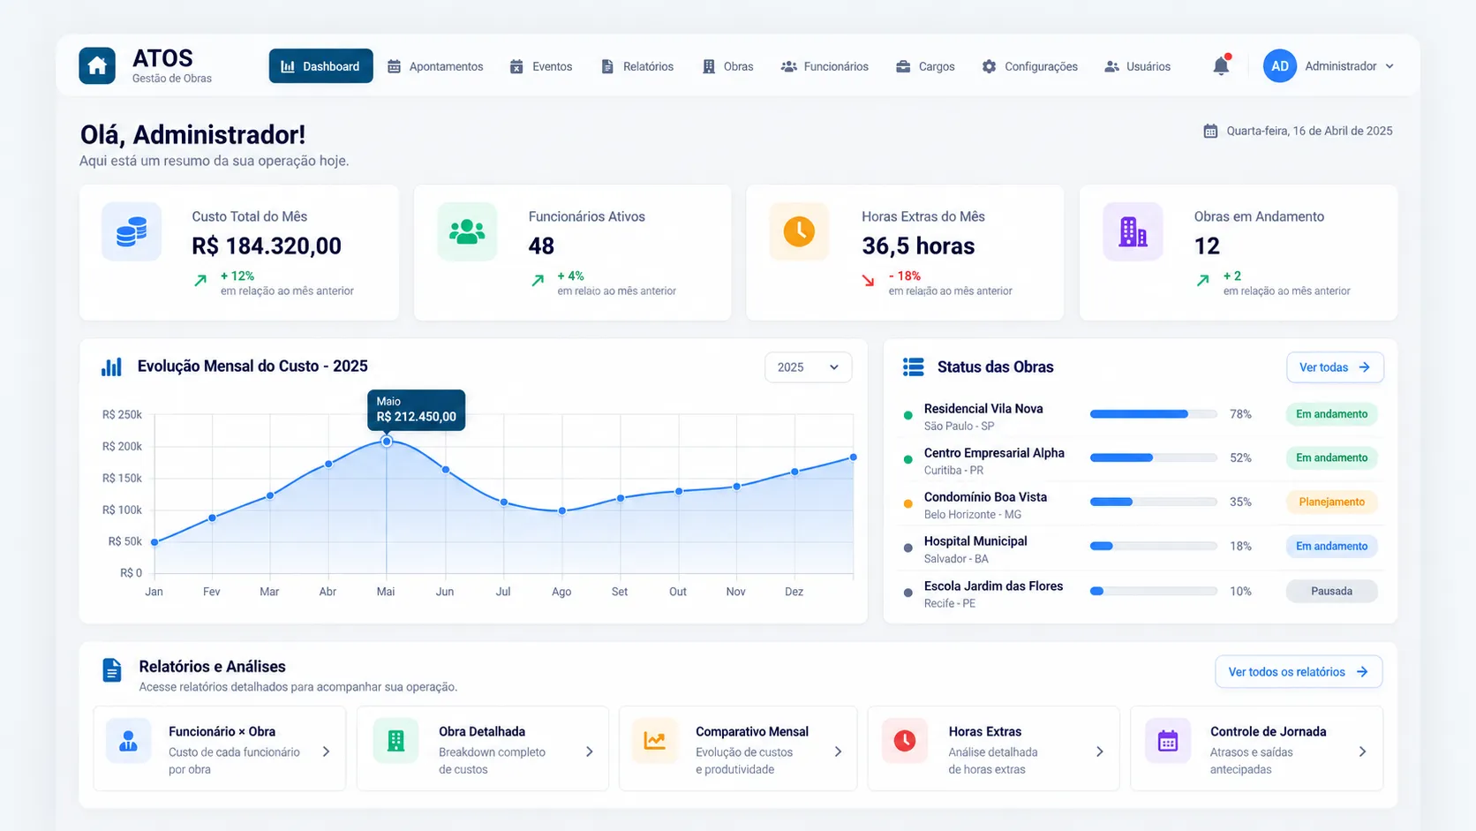Click the Escola Jardim das Flores row title

click(993, 586)
